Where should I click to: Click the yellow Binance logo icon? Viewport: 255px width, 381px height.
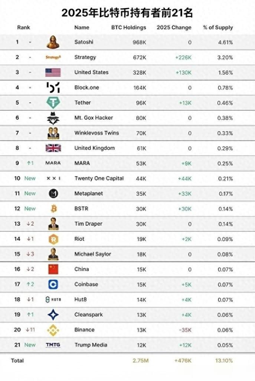[x=53, y=330]
